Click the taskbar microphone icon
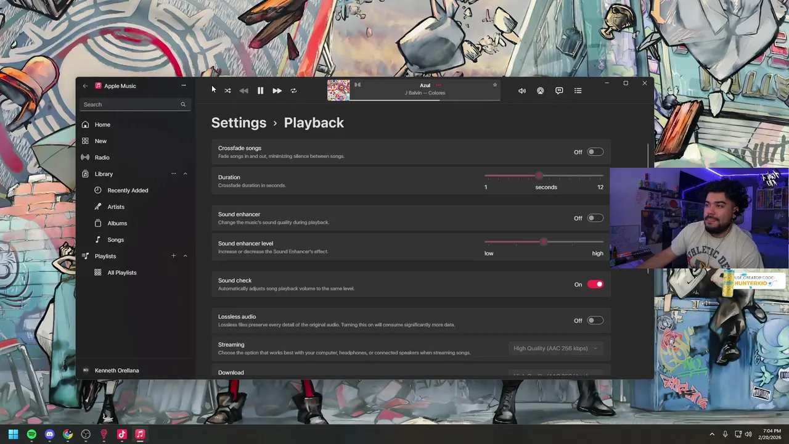The height and width of the screenshot is (444, 789). pos(725,434)
